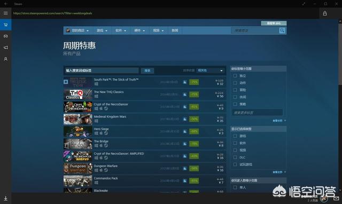Open downloads via the bottom-left arrow icon

point(6,198)
